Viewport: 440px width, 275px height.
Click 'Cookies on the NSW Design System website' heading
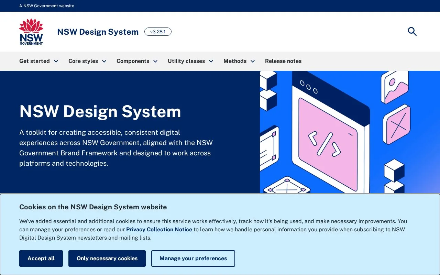pyautogui.click(x=93, y=207)
